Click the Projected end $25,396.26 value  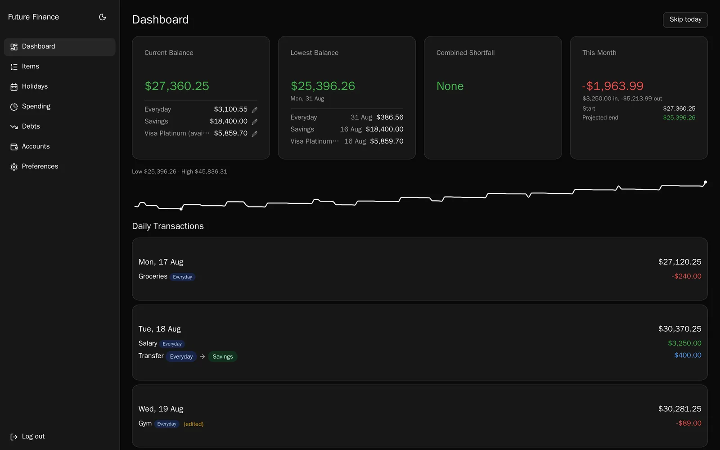(x=679, y=117)
